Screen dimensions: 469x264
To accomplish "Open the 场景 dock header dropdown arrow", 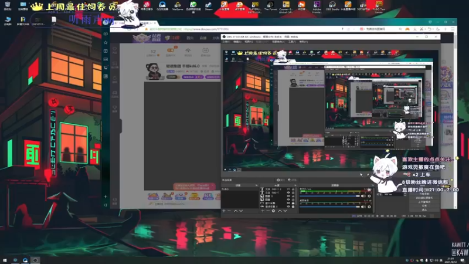I will (x=256, y=185).
